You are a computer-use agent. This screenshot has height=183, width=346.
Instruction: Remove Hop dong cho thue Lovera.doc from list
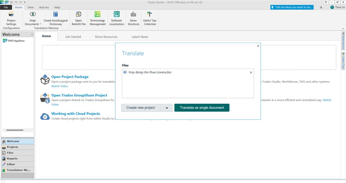pos(251,73)
